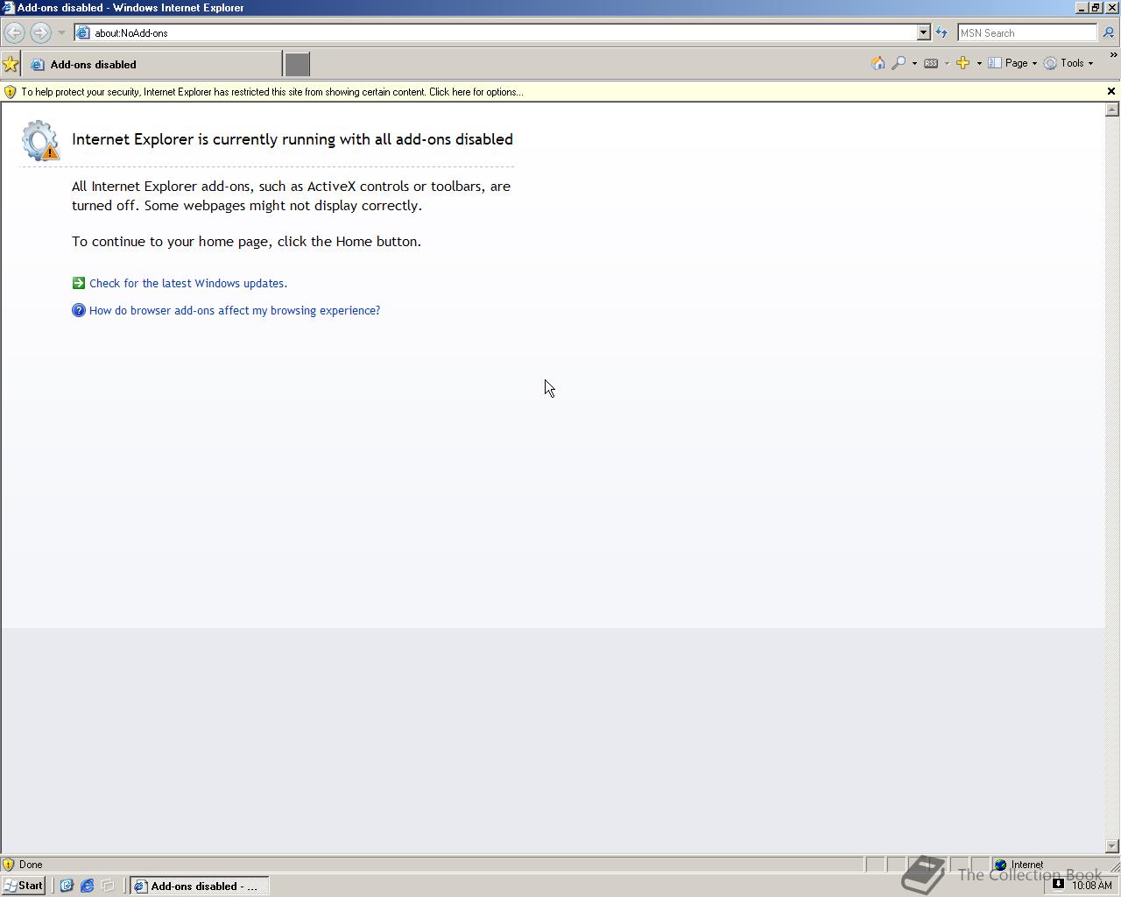1121x897 pixels.
Task: Show more toolbar commands with double chevron
Action: [1113, 55]
